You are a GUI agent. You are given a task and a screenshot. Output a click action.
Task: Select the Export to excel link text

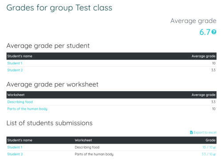coord(205,132)
